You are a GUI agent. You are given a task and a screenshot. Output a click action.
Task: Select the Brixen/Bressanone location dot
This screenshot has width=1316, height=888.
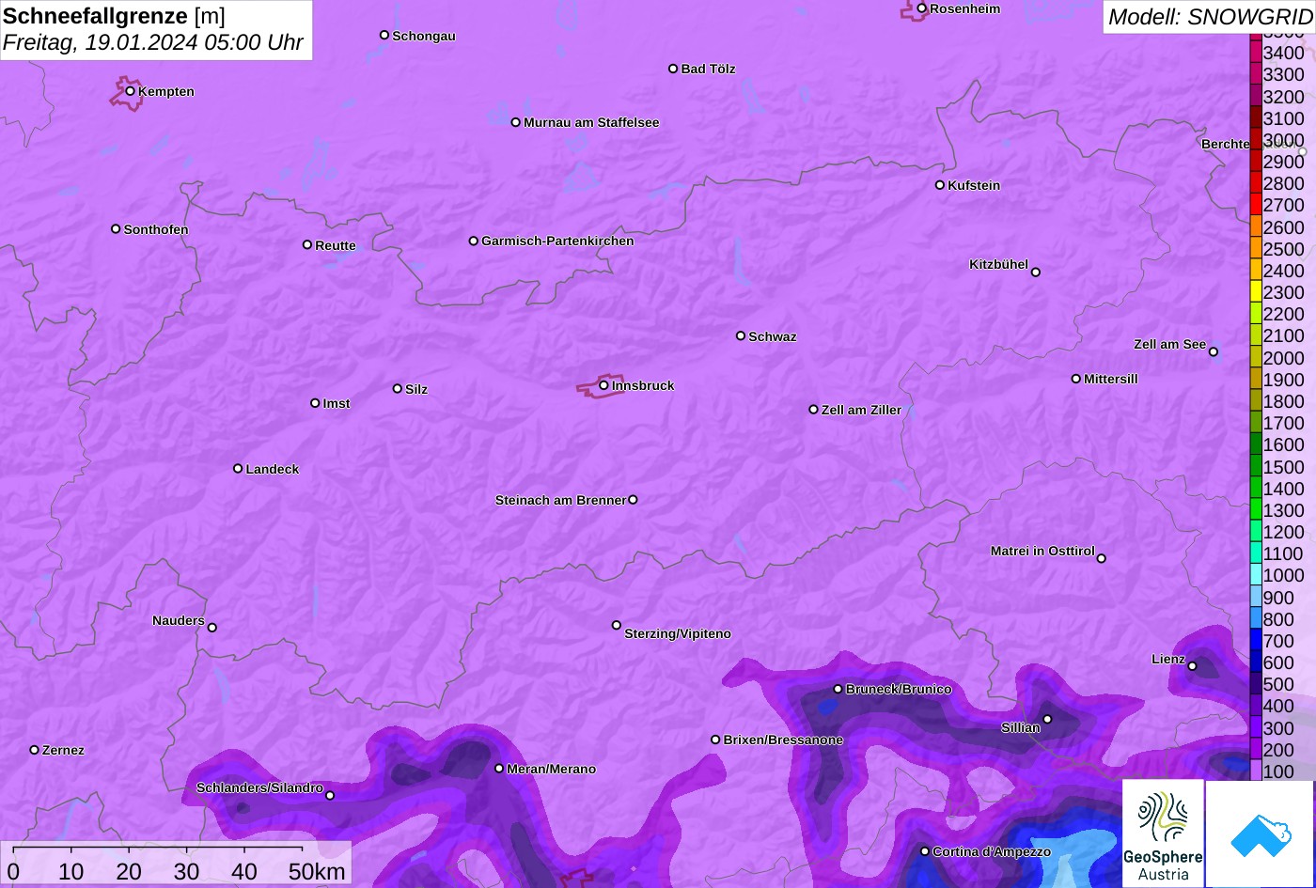[715, 740]
